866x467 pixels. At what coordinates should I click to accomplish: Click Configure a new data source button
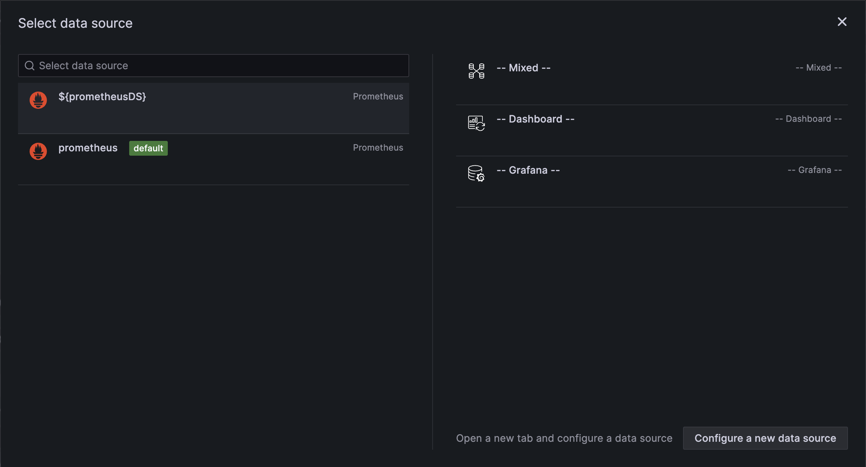pos(765,438)
